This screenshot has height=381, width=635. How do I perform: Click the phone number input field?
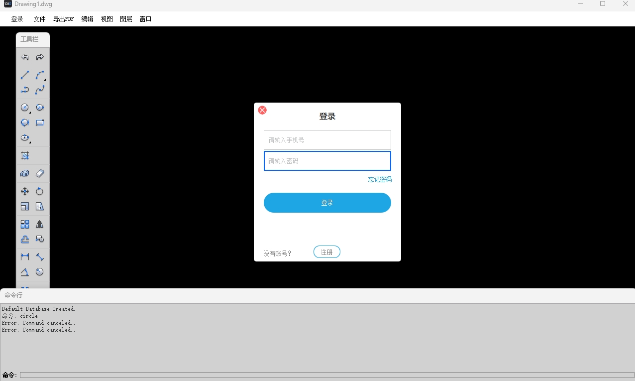pyautogui.click(x=327, y=140)
